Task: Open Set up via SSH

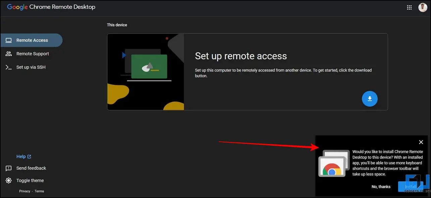Action: pos(31,67)
